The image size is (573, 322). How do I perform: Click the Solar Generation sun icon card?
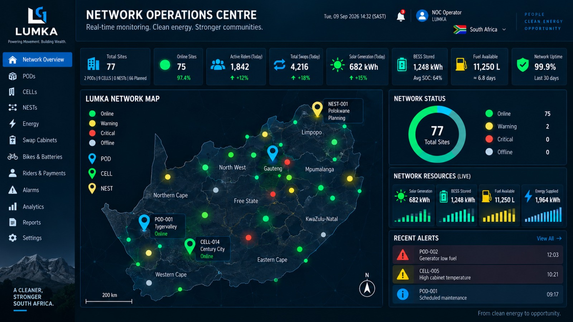pos(337,65)
